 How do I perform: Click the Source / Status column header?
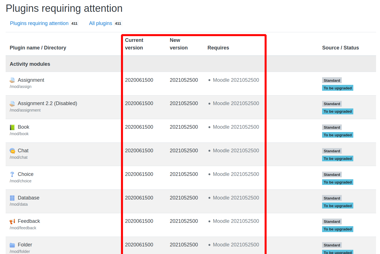click(x=340, y=48)
